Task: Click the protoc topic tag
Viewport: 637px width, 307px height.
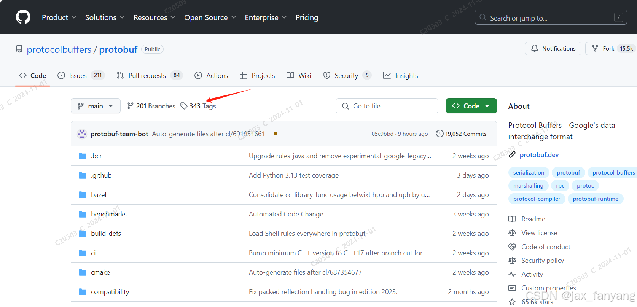Action: coord(585,185)
